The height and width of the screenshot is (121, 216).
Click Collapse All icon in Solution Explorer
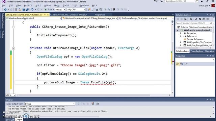[x=204, y=19]
